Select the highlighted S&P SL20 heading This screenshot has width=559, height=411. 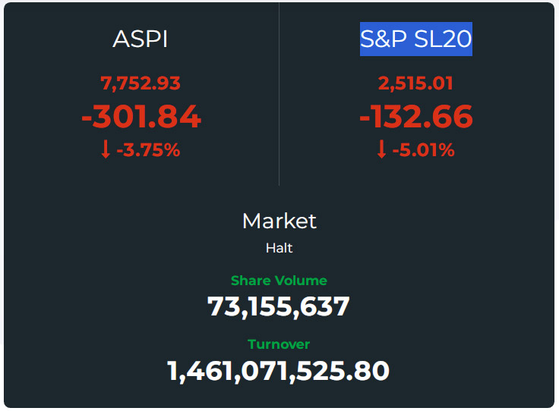point(416,39)
